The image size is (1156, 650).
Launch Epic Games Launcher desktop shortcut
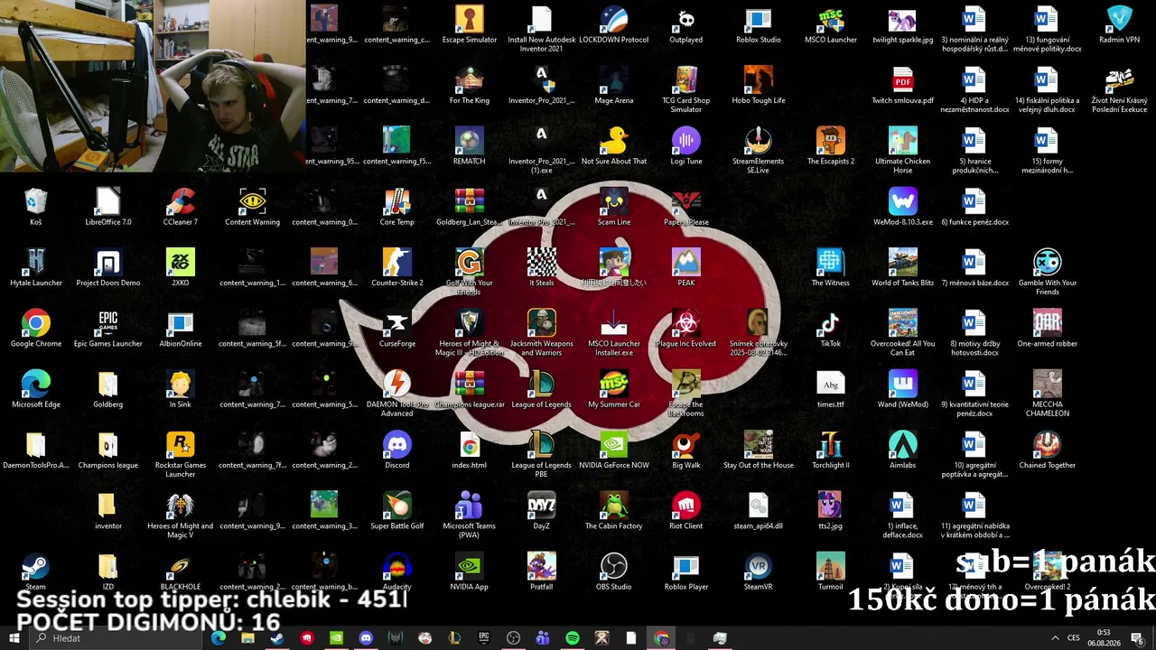click(107, 322)
